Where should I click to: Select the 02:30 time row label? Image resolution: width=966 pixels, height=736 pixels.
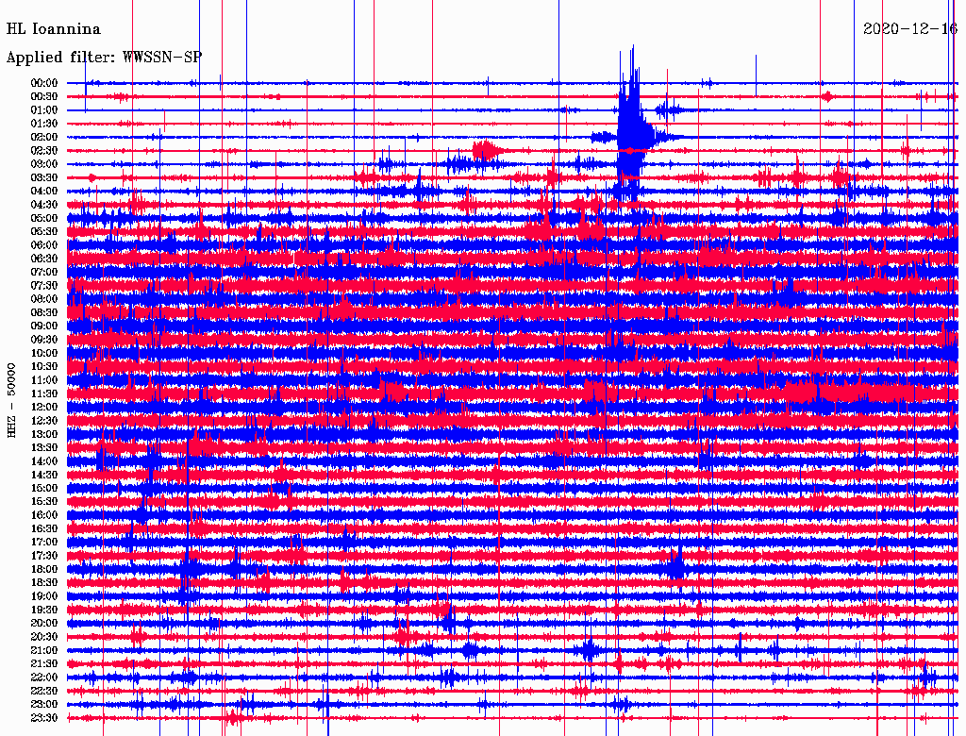click(x=44, y=151)
